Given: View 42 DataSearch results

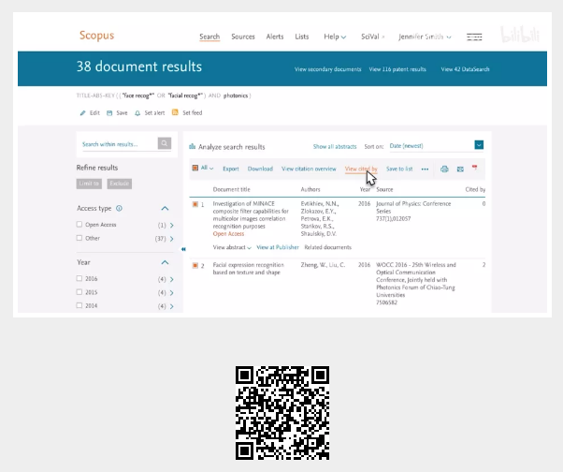Looking at the screenshot, I should point(465,69).
